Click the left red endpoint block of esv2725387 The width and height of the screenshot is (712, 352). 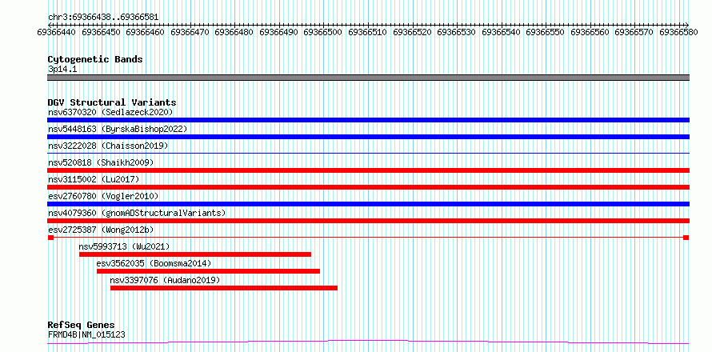pos(50,238)
